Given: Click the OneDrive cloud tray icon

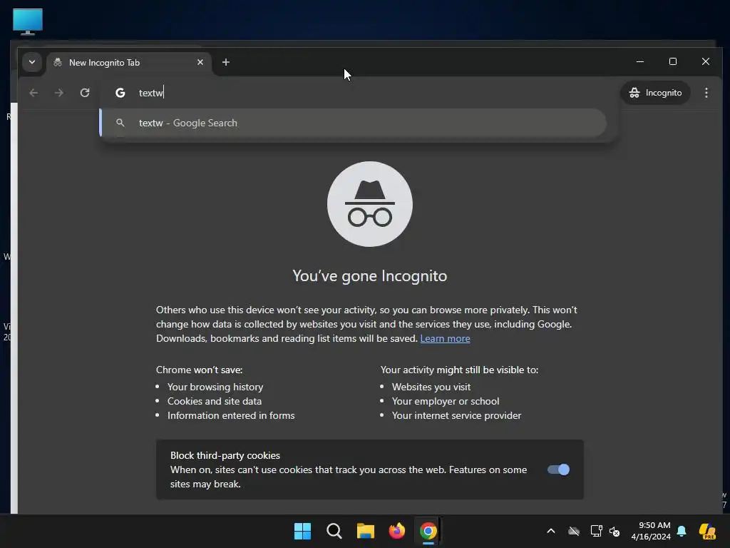Looking at the screenshot, I should pyautogui.click(x=574, y=531).
